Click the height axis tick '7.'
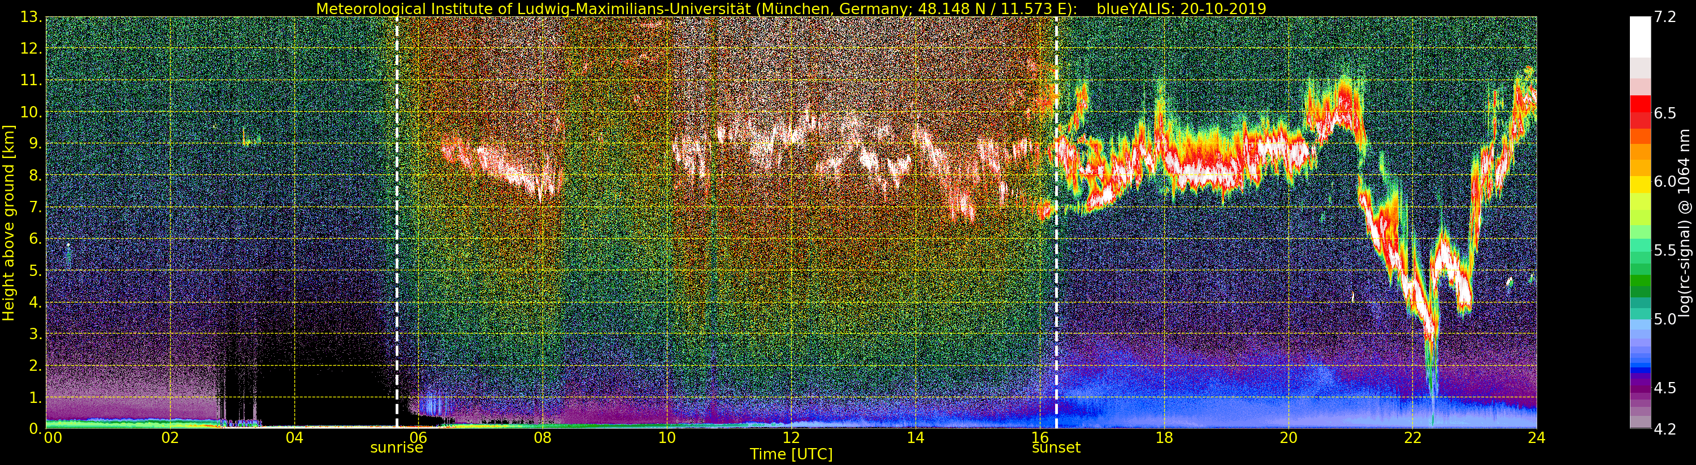1696x465 pixels. pos(34,207)
